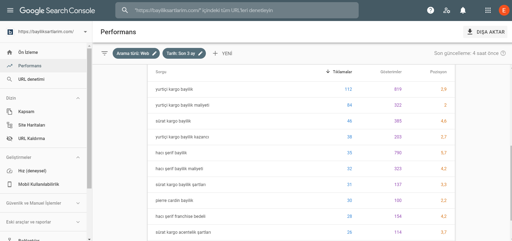The height and width of the screenshot is (241, 512).
Task: Click the plus icon beside YENİ
Action: 215,53
